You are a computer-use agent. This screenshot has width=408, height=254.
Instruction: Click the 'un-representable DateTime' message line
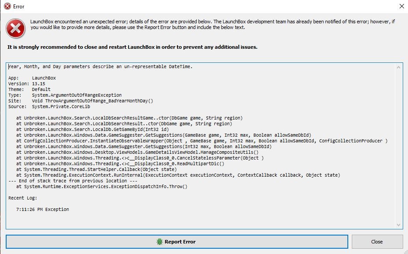101,67
